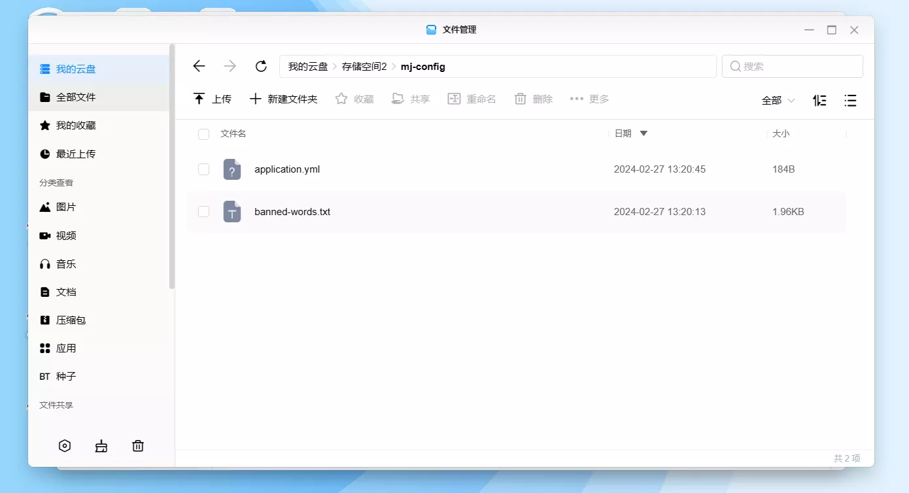Click the 184B size value
This screenshot has width=909, height=493.
click(783, 169)
